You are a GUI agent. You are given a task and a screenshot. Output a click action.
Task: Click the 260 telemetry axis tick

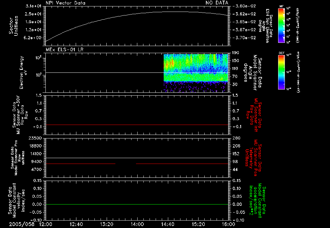point(236,138)
